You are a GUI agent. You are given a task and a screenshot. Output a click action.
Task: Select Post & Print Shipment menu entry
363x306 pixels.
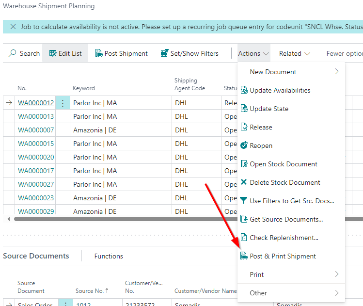click(283, 256)
